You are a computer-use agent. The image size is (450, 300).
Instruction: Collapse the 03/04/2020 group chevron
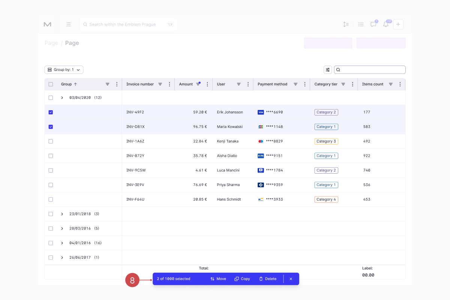coord(62,97)
